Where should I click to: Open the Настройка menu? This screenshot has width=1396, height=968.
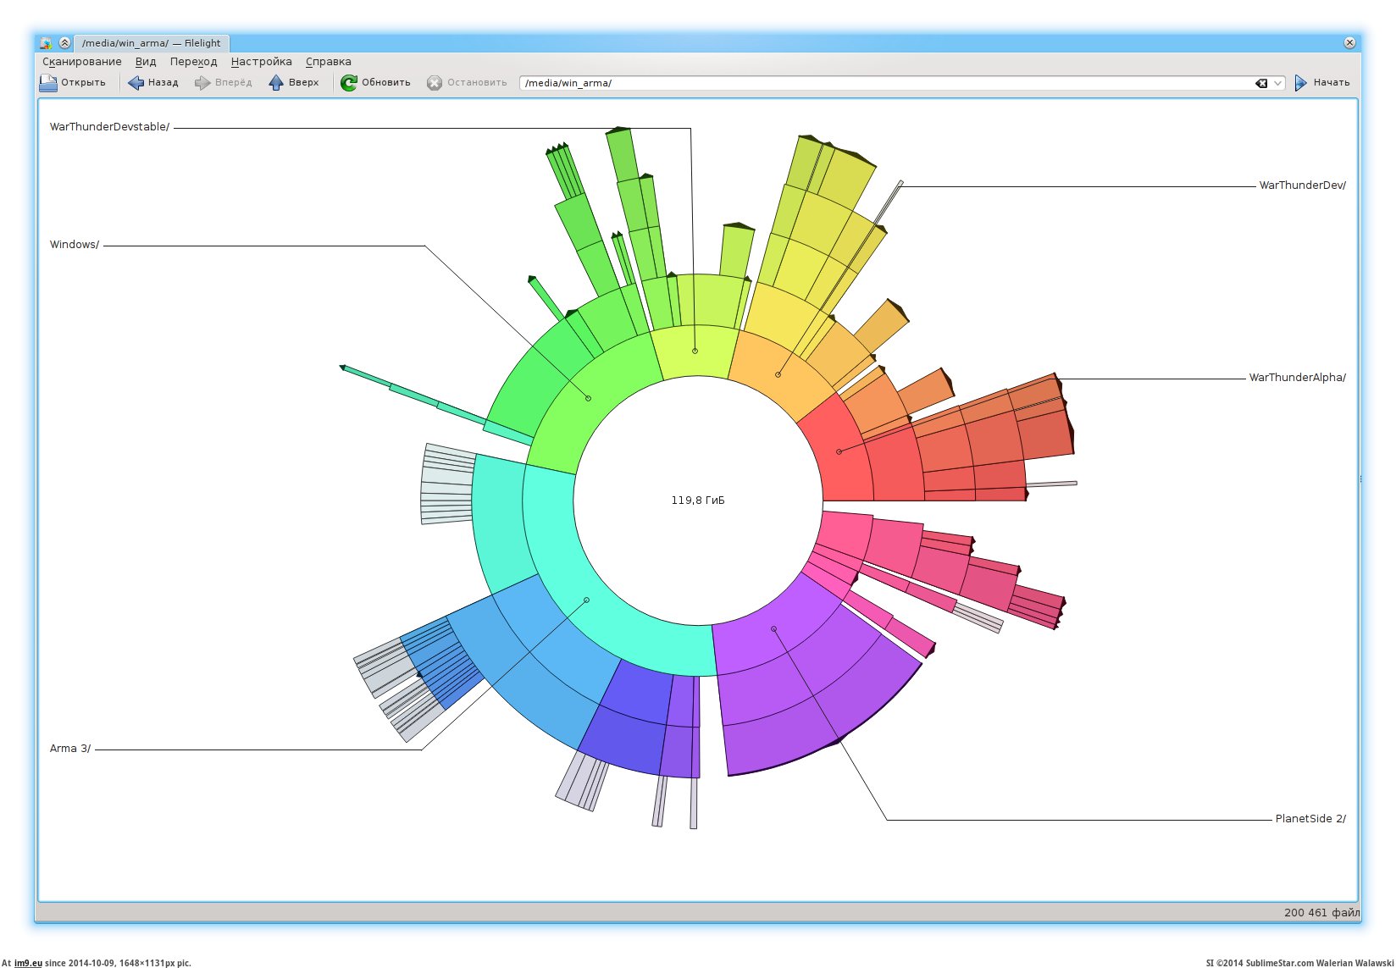(261, 62)
